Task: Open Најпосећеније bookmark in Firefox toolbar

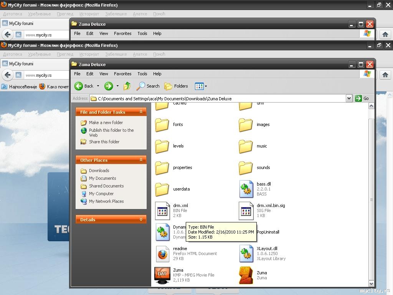Action: tap(19, 87)
